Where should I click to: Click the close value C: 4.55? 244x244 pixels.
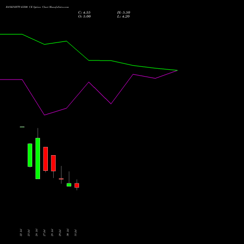click(84, 13)
